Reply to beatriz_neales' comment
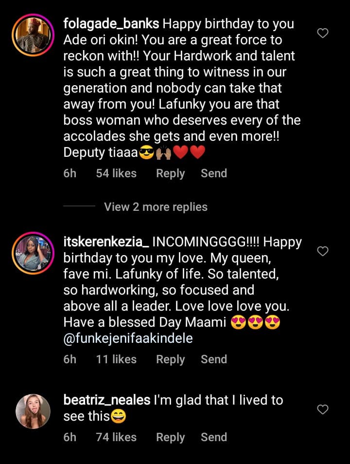The width and height of the screenshot is (350, 464). tap(170, 437)
